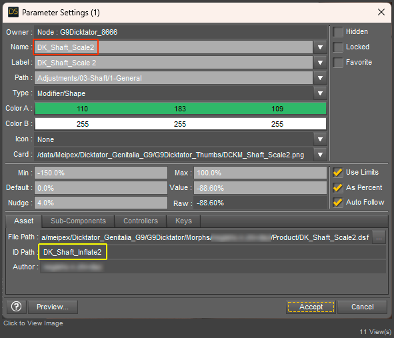Expand the Card path dropdown arrow
This screenshot has width=394, height=338.
pyautogui.click(x=320, y=155)
